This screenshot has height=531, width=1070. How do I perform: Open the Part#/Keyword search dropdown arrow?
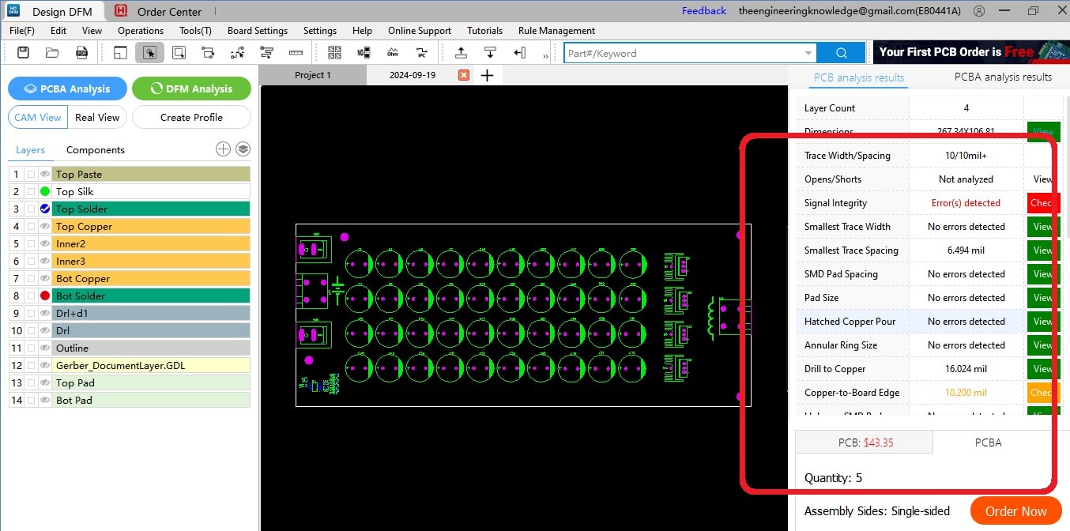[x=808, y=53]
